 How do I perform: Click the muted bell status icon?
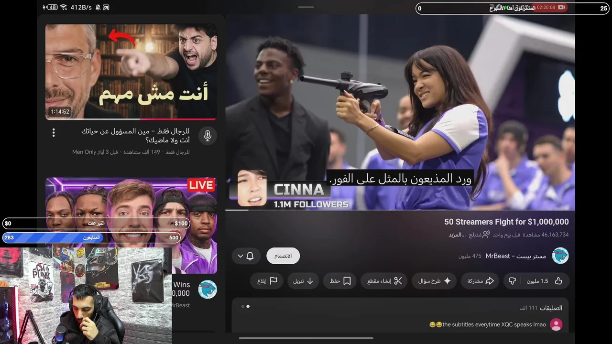pyautogui.click(x=98, y=7)
